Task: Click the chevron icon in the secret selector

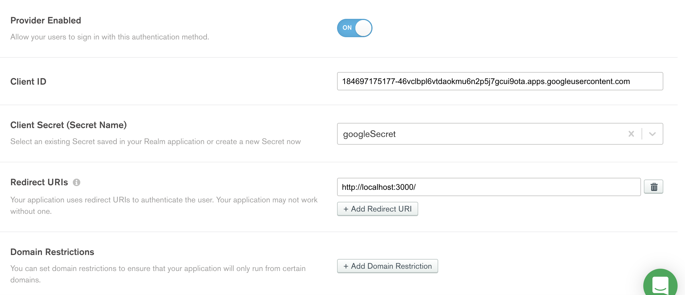Action: click(652, 133)
